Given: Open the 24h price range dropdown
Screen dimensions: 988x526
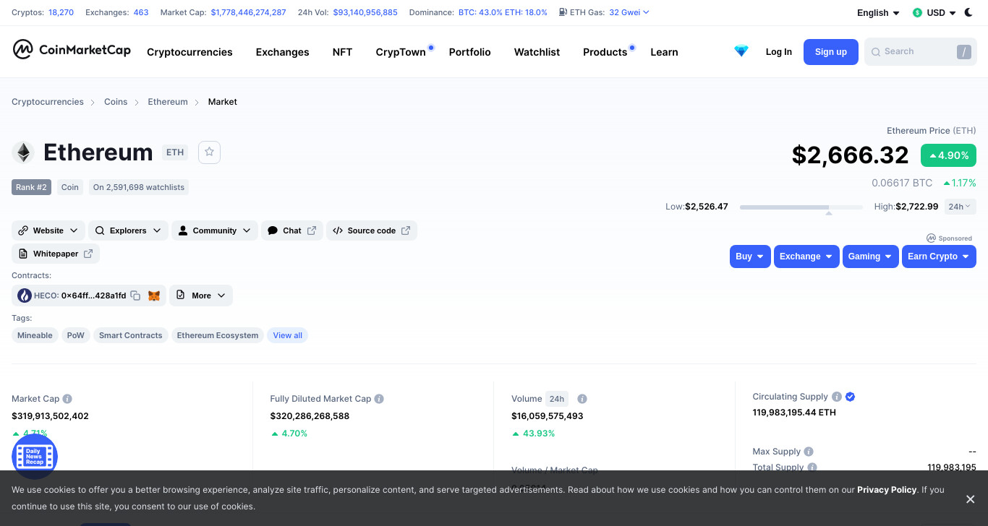Looking at the screenshot, I should pos(960,207).
